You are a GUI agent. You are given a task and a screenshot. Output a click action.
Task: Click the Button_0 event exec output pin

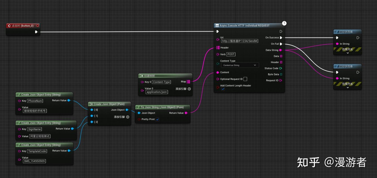(36, 32)
